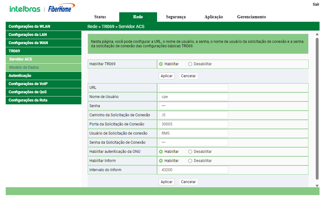
Task: Open the Status tab
Action: [x=100, y=17]
